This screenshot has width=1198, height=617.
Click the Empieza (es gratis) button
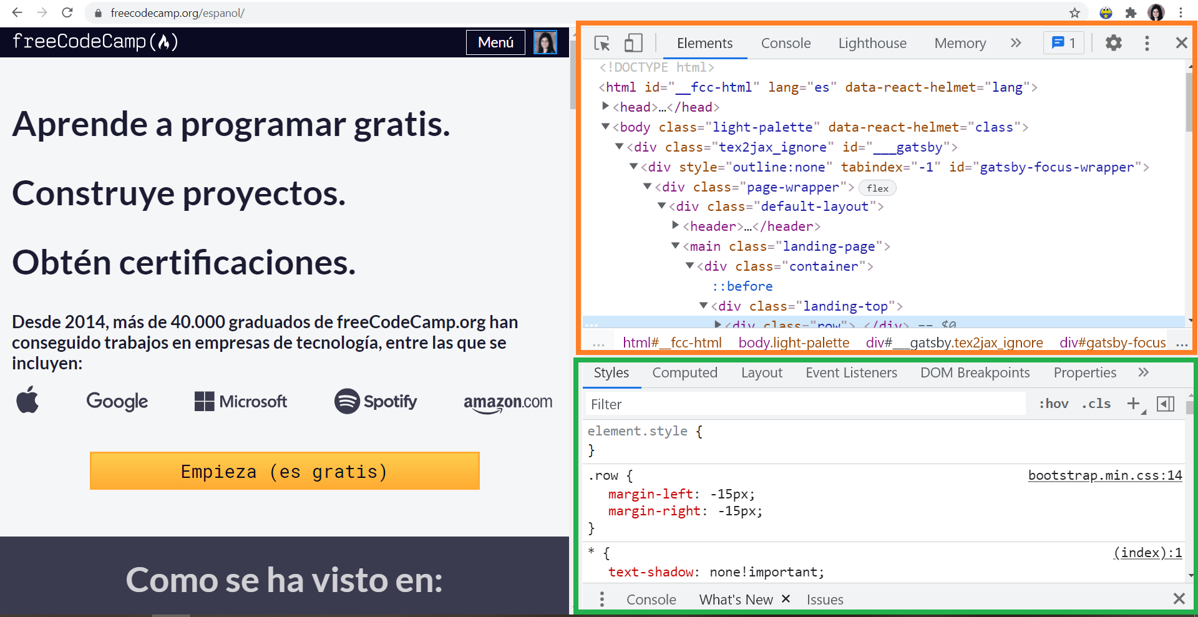pos(285,471)
